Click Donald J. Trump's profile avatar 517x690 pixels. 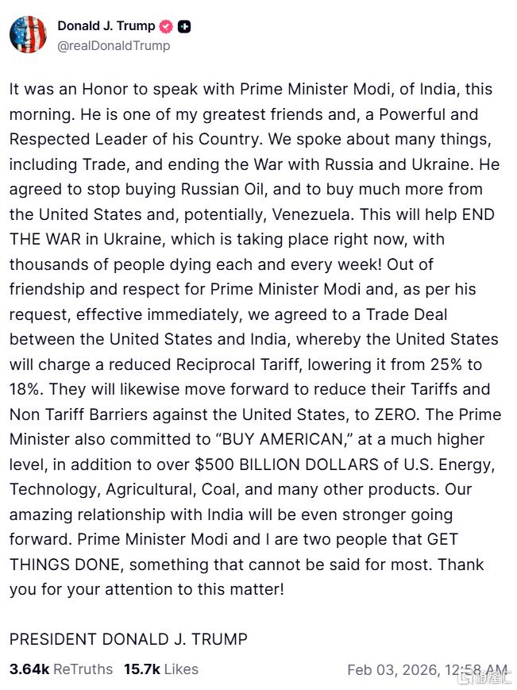click(x=28, y=34)
